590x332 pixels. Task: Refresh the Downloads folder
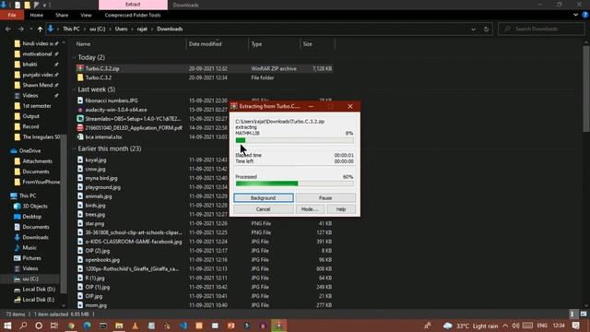[x=486, y=29]
